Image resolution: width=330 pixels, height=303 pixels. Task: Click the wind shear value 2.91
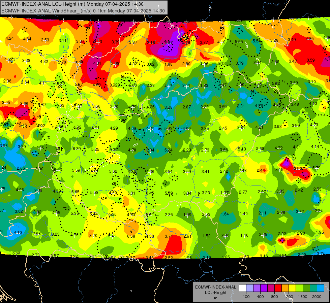pos(187,236)
